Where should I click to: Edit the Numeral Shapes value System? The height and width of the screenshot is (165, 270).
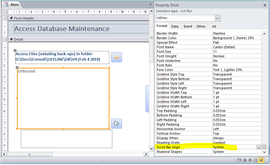click(x=237, y=152)
